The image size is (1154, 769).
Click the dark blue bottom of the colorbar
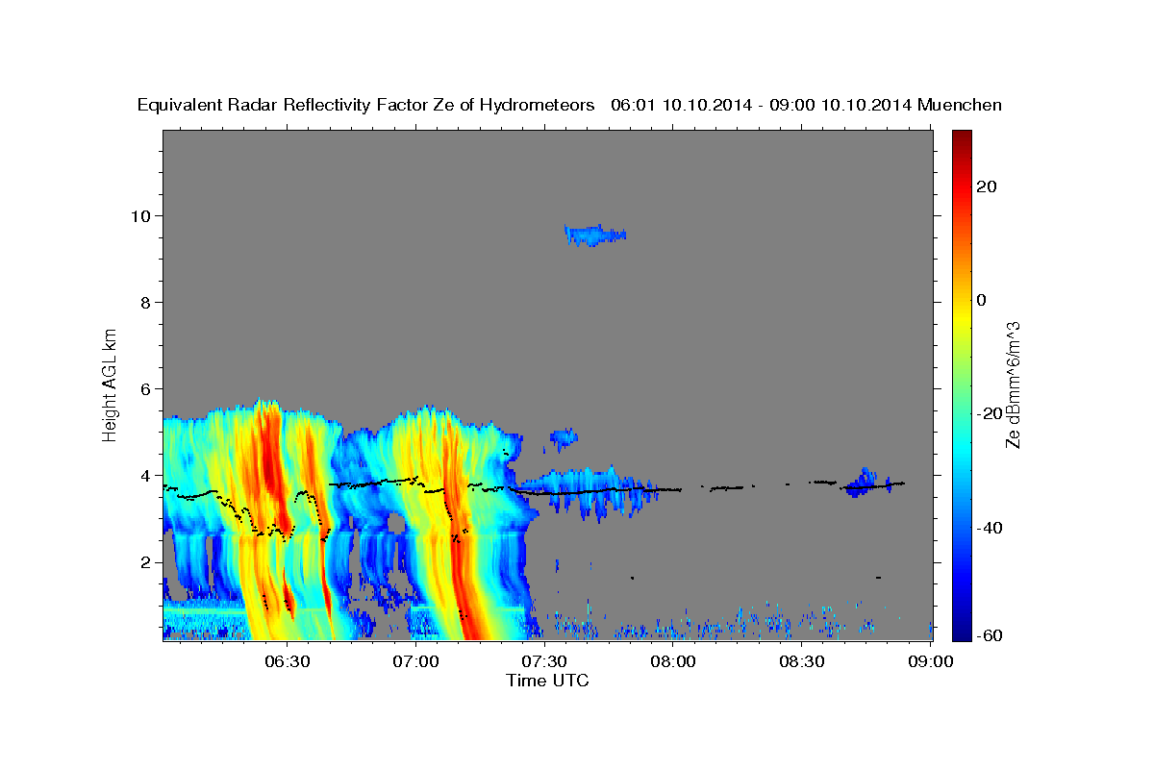tap(962, 633)
